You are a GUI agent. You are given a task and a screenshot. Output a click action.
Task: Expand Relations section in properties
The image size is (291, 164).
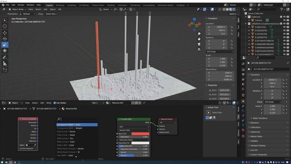point(255,123)
